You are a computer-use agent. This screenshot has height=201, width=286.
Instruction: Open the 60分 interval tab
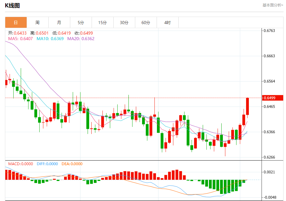pos(146,23)
